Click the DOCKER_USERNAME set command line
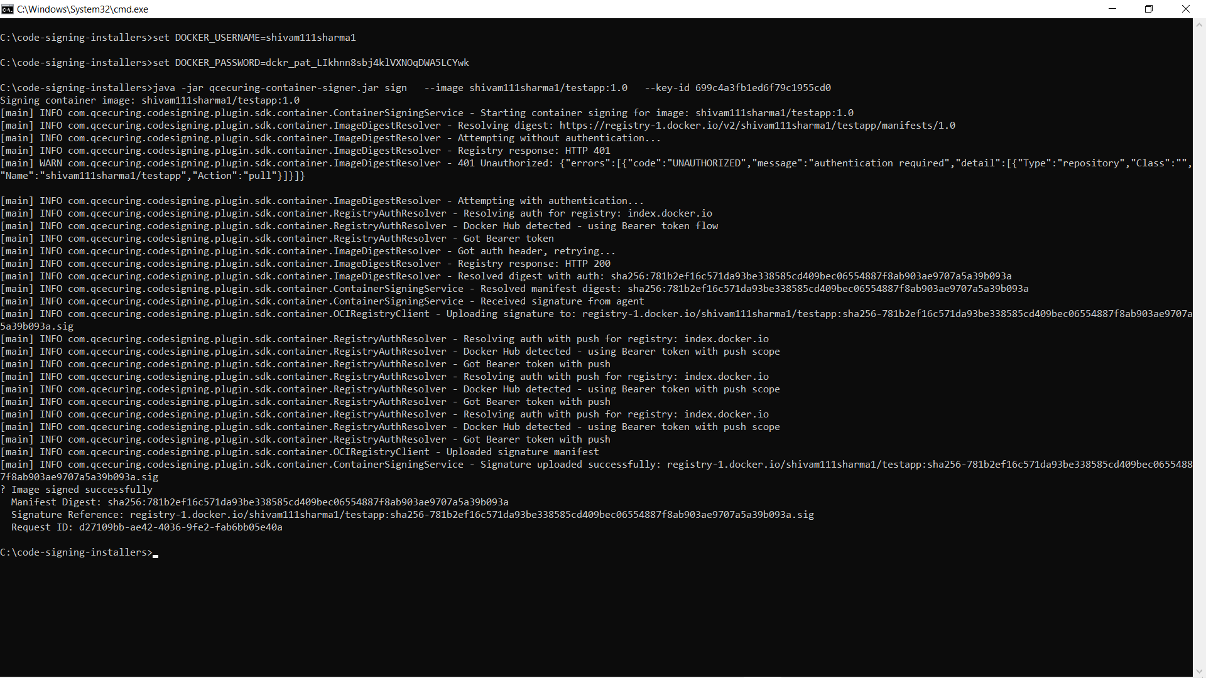Image resolution: width=1206 pixels, height=678 pixels. (178, 38)
